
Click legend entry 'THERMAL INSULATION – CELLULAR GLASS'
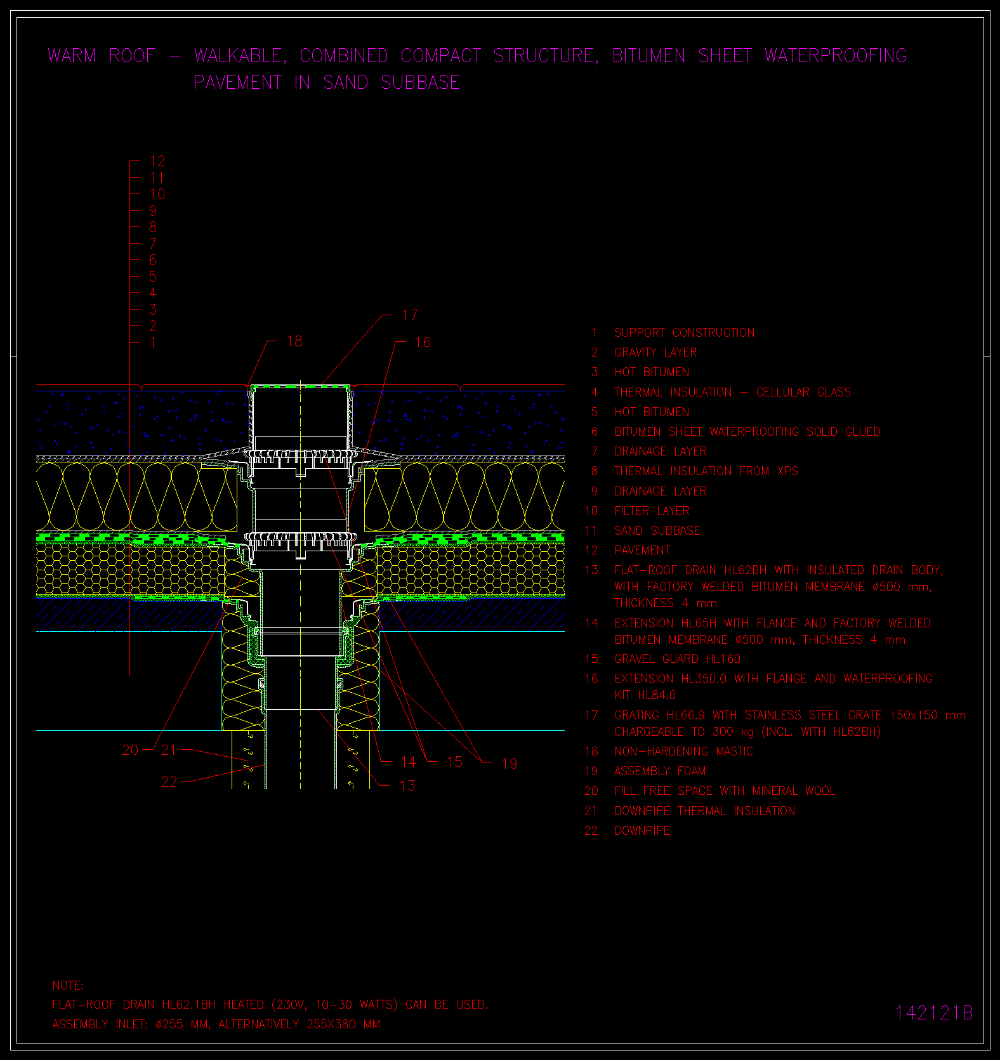tap(732, 392)
